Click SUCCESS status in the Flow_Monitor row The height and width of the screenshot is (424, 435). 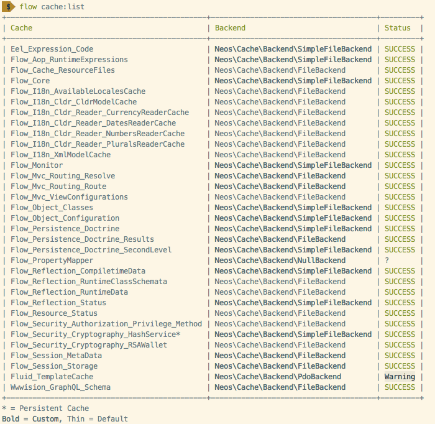pyautogui.click(x=400, y=165)
